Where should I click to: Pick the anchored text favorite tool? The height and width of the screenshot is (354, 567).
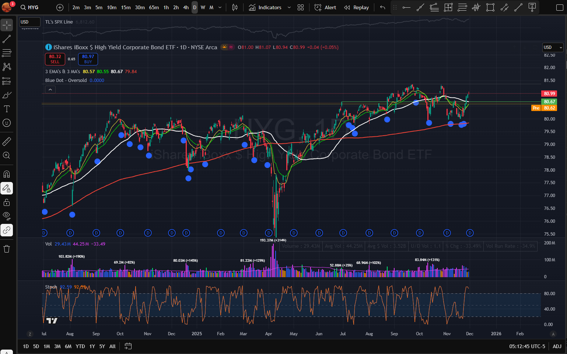tap(532, 7)
